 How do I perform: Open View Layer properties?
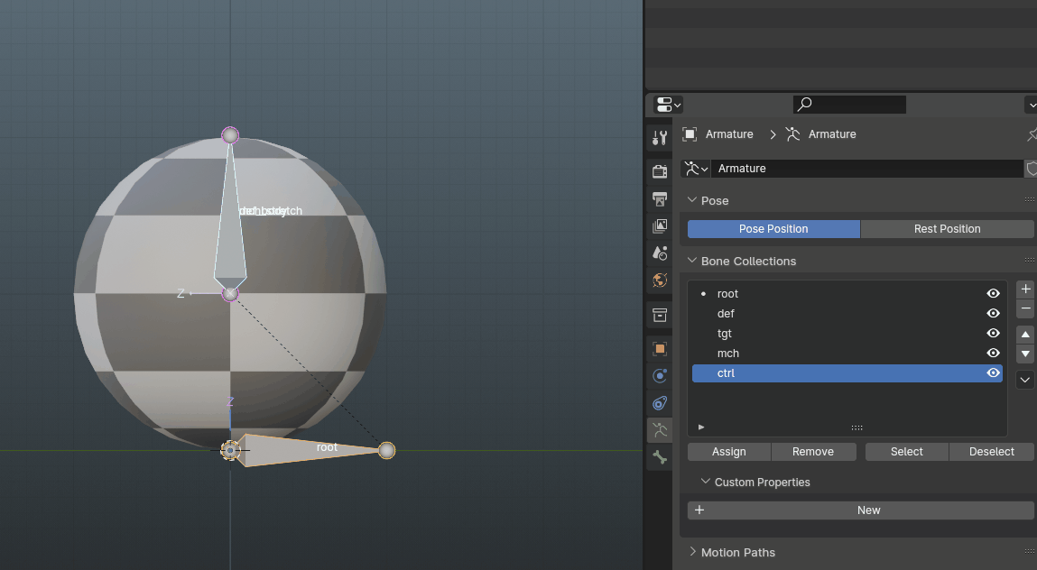coord(659,226)
